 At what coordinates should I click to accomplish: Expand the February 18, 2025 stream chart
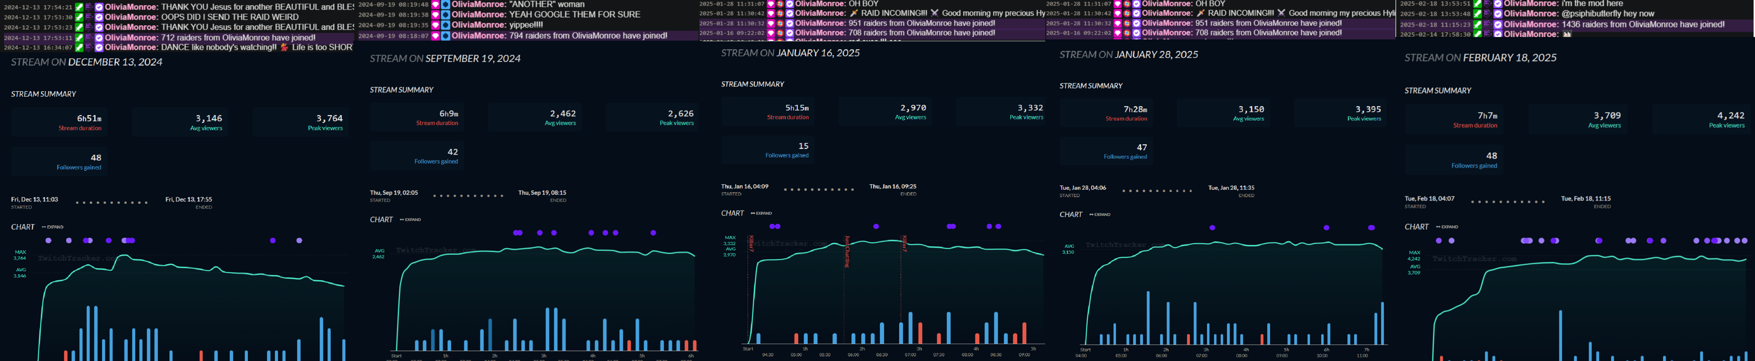pyautogui.click(x=1447, y=227)
